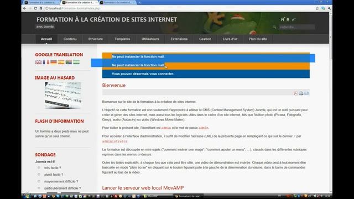The image size is (354, 199).
Task: Click the PDF export icon of Bienvenue article
Action: (296, 93)
